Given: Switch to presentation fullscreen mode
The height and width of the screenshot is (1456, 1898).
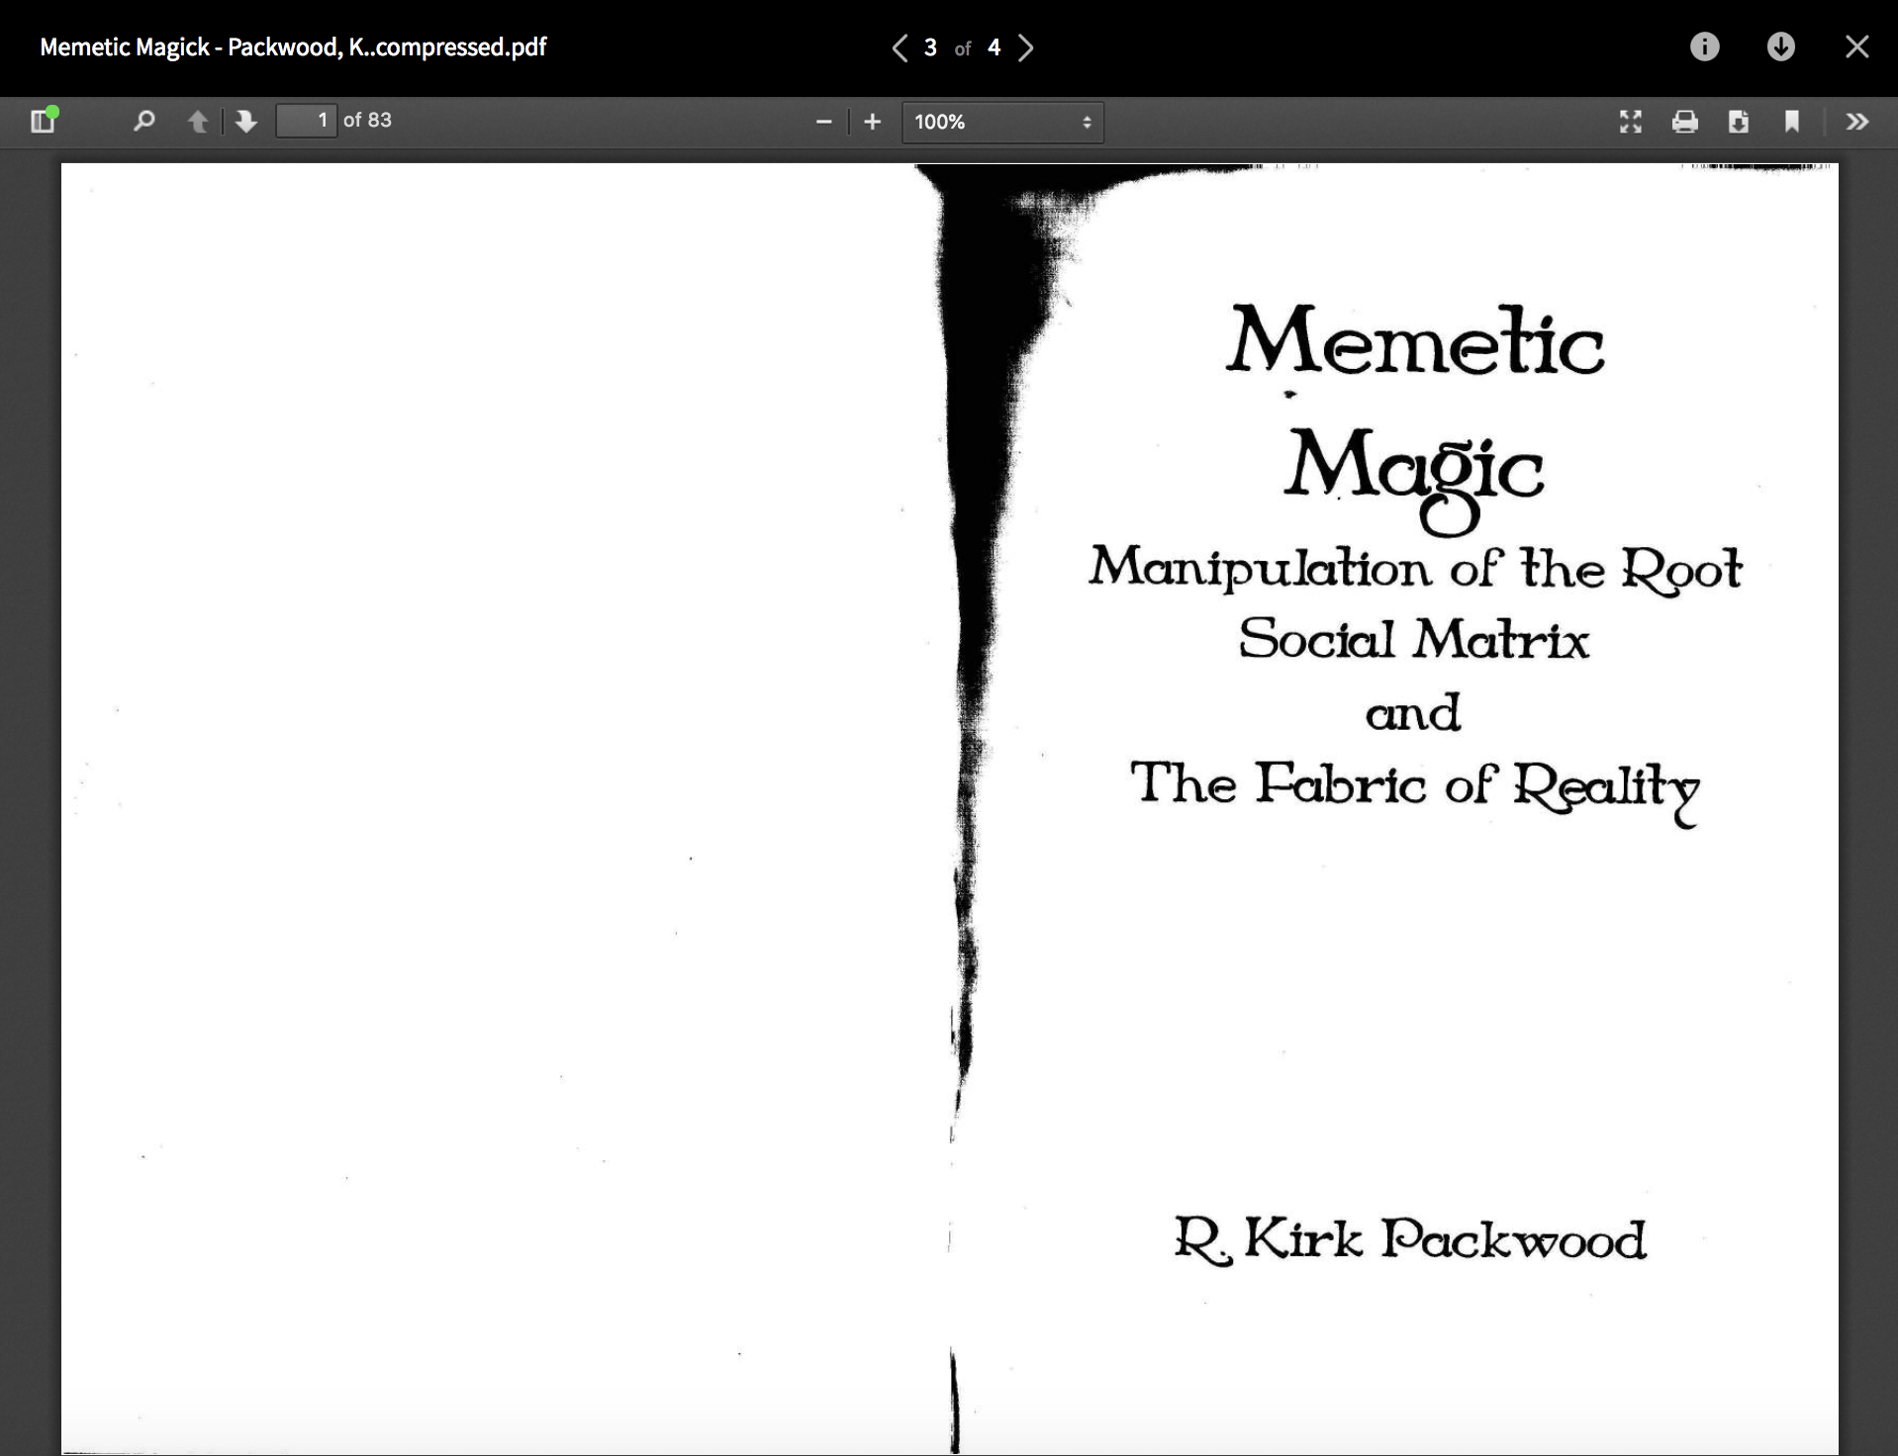Looking at the screenshot, I should pyautogui.click(x=1631, y=122).
